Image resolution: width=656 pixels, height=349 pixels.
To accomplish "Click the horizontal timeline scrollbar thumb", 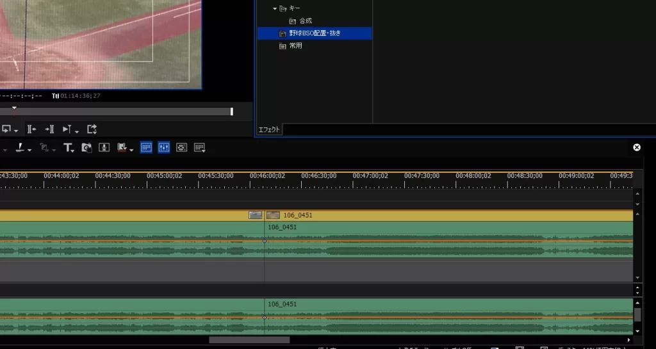I will (x=249, y=340).
